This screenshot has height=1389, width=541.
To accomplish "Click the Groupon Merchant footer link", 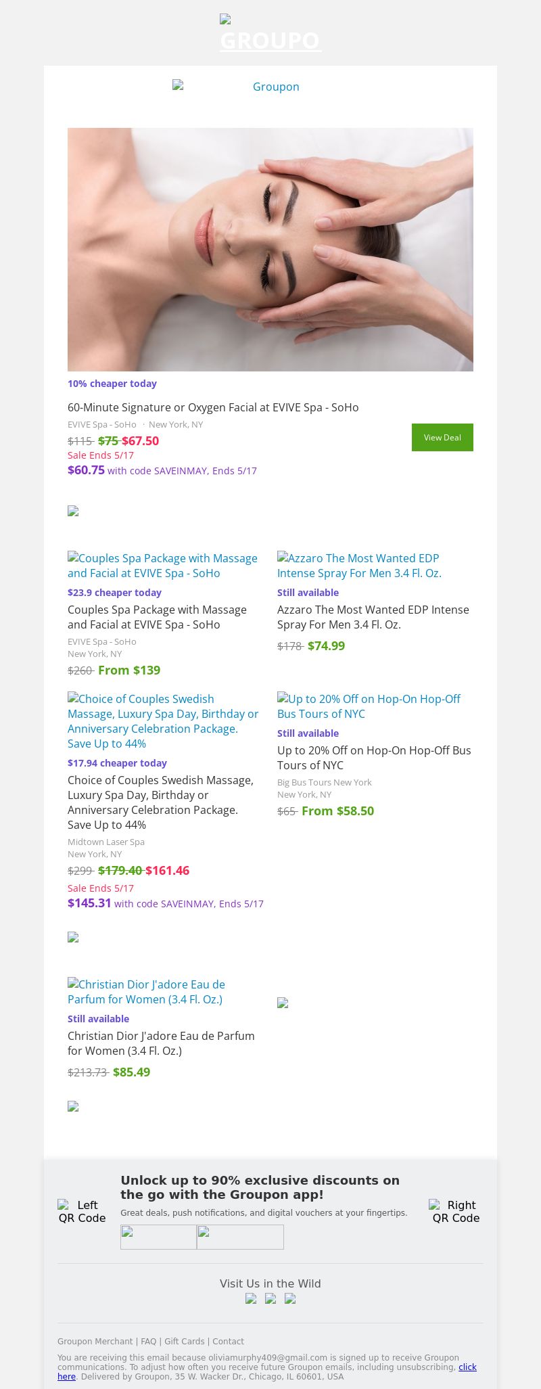I will point(95,1341).
